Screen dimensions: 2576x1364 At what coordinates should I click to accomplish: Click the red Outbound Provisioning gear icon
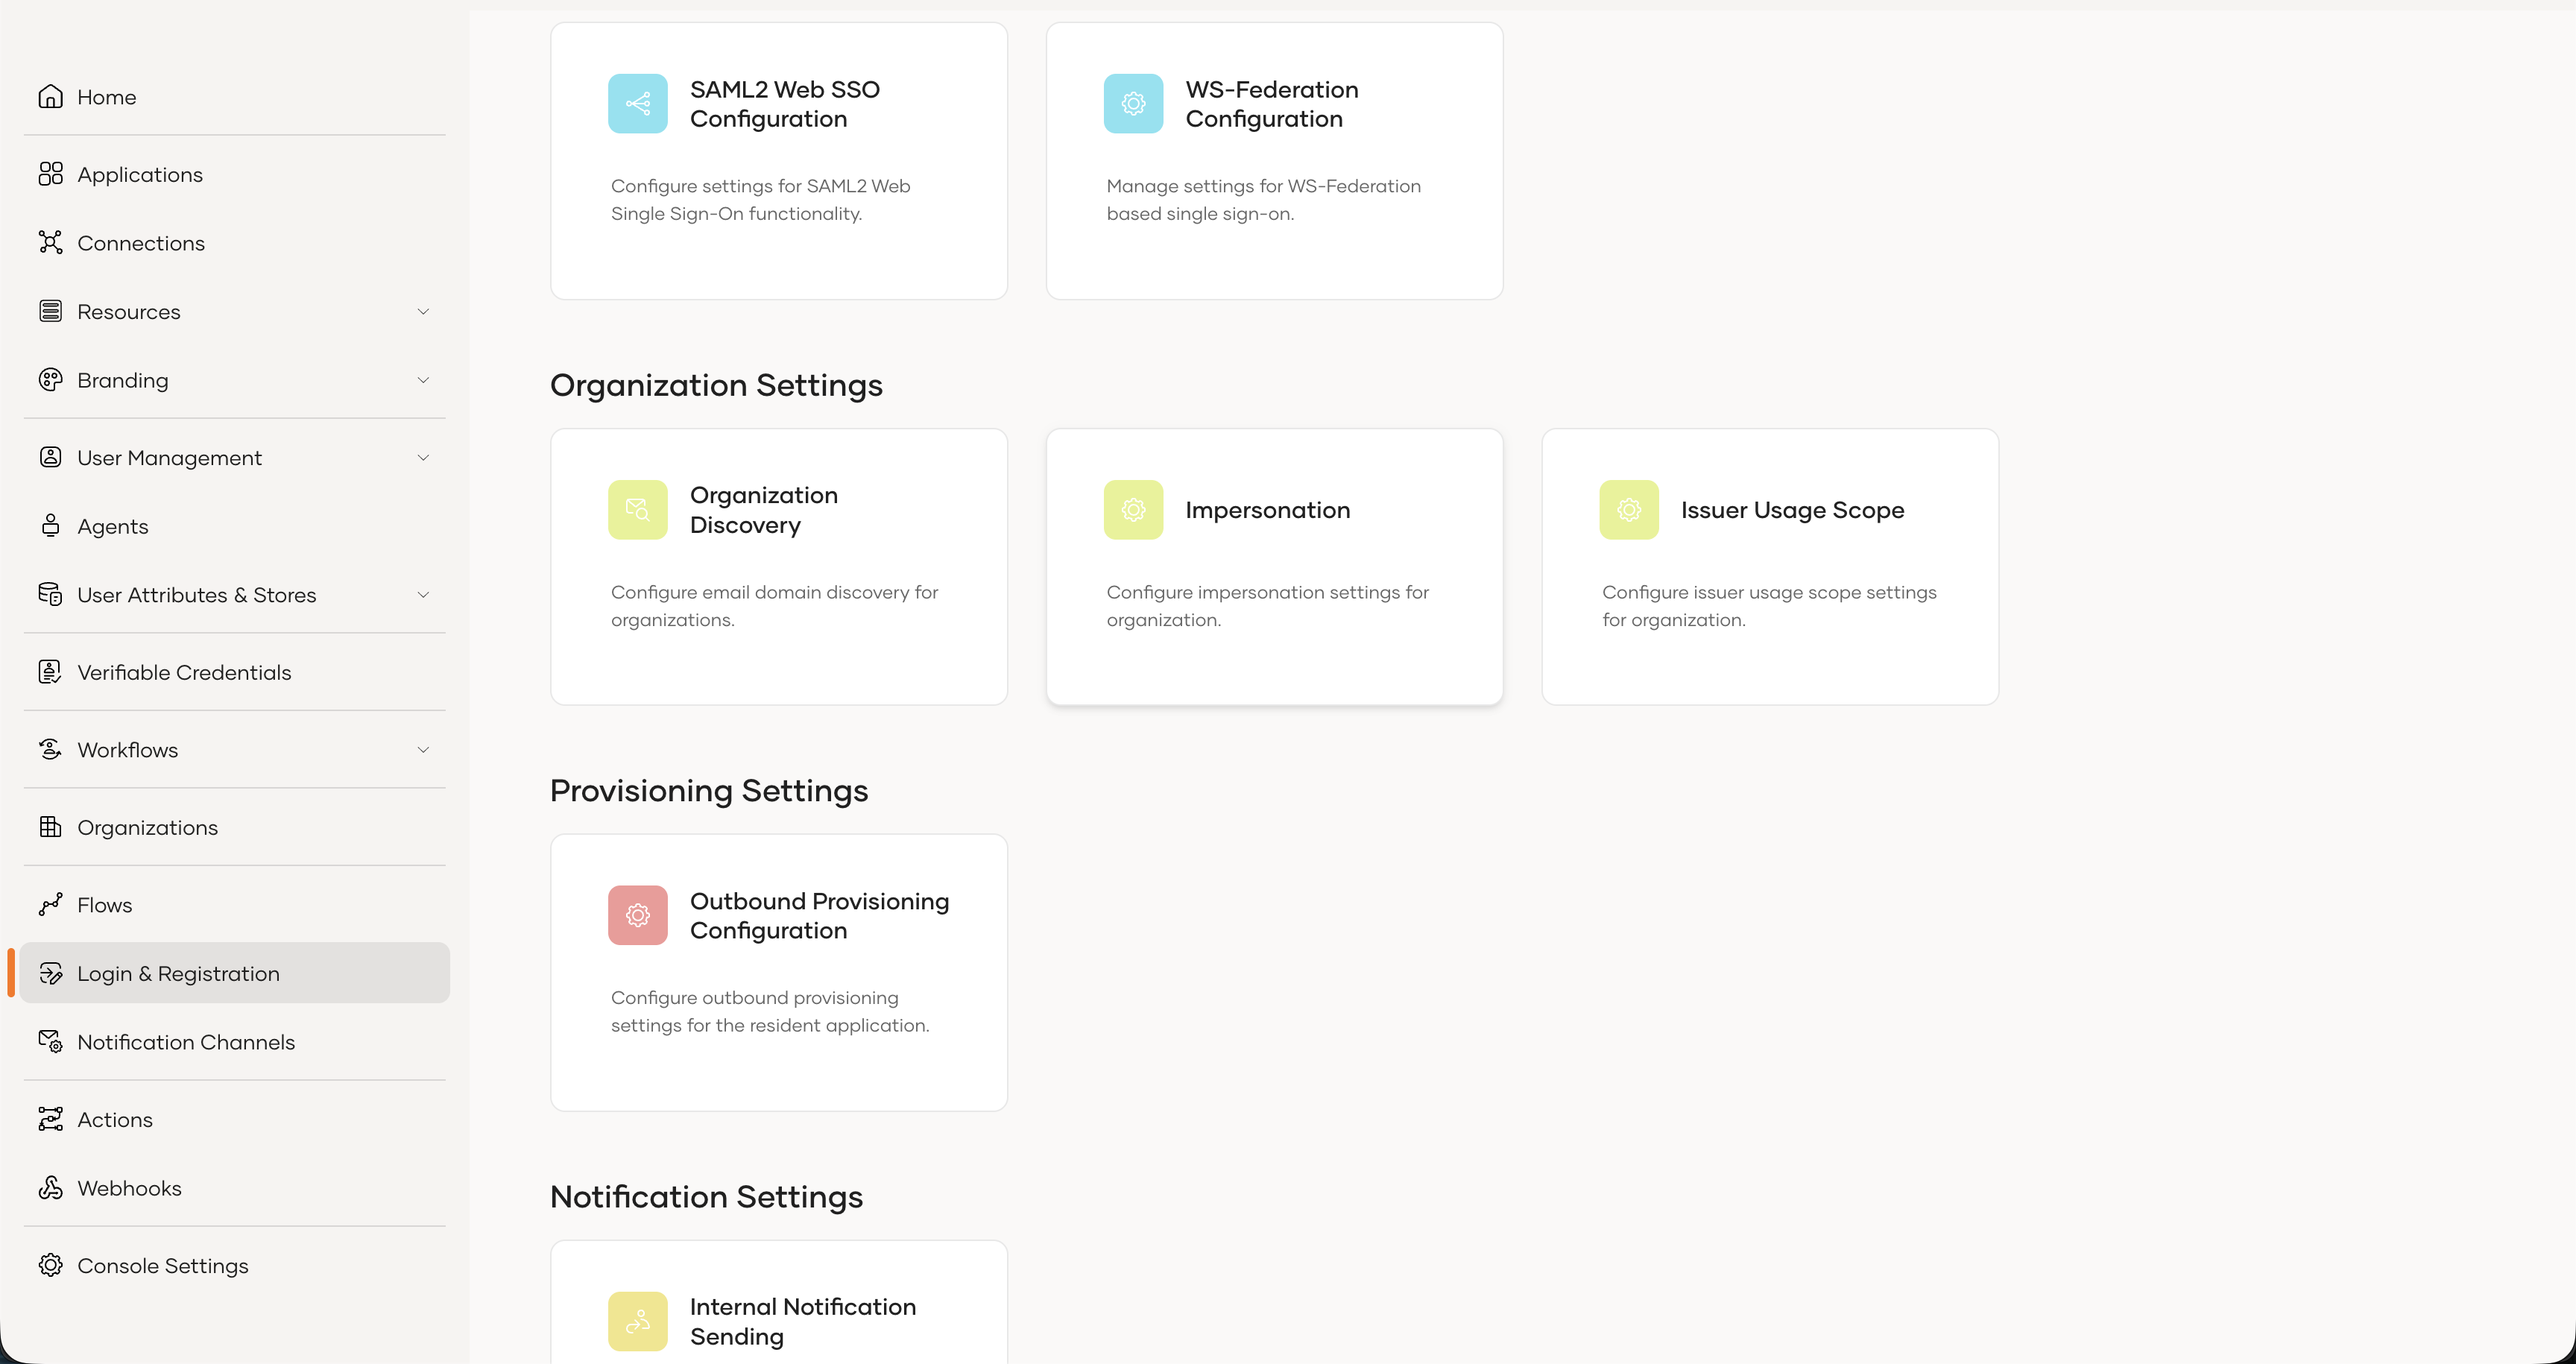(637, 915)
